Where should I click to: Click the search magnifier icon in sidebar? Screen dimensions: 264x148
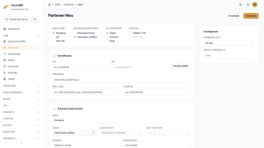[x=7, y=19]
